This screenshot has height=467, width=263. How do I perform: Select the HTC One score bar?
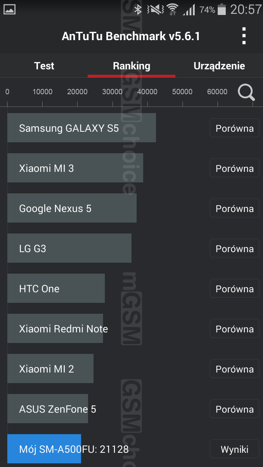click(x=56, y=288)
